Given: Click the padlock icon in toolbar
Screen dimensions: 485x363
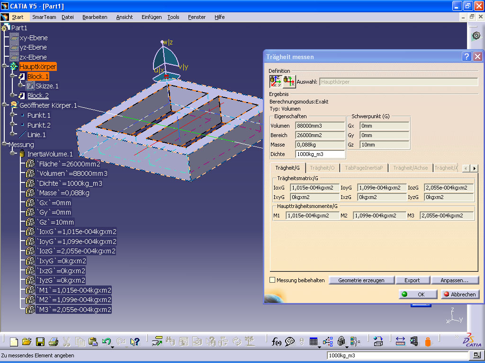Looking at the screenshot, I should (x=341, y=341).
